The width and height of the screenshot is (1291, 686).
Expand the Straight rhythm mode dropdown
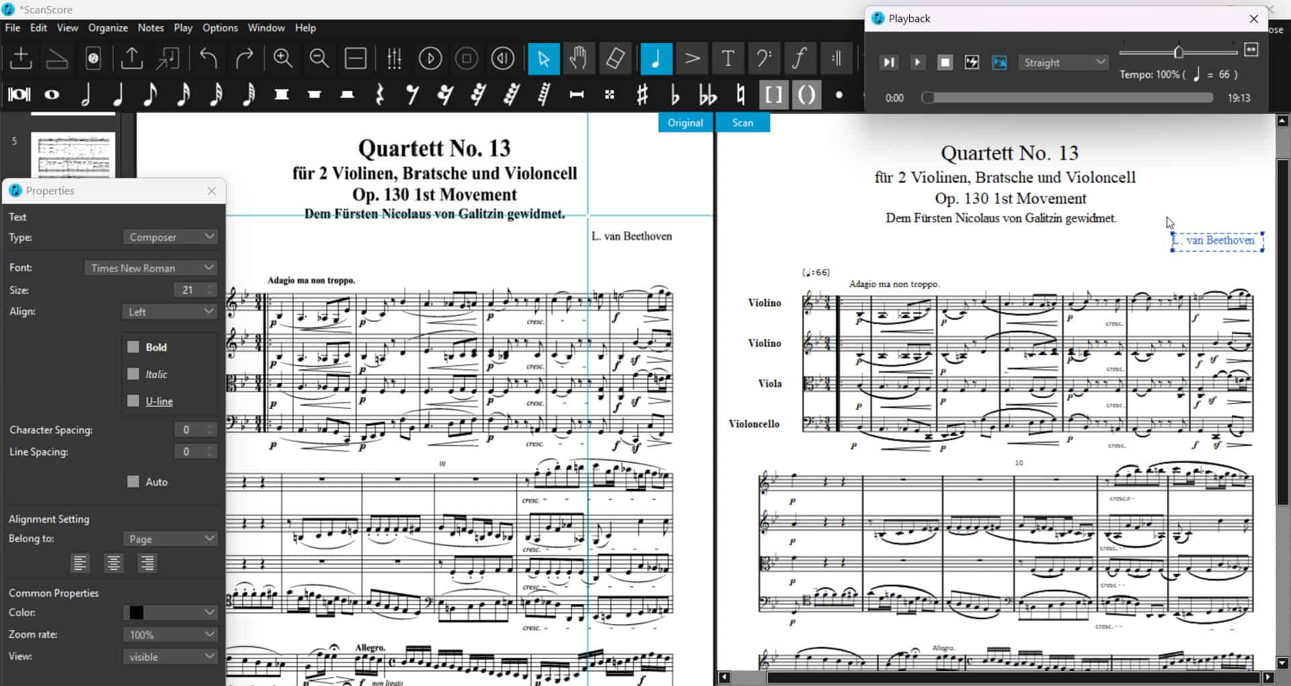pyautogui.click(x=1062, y=62)
